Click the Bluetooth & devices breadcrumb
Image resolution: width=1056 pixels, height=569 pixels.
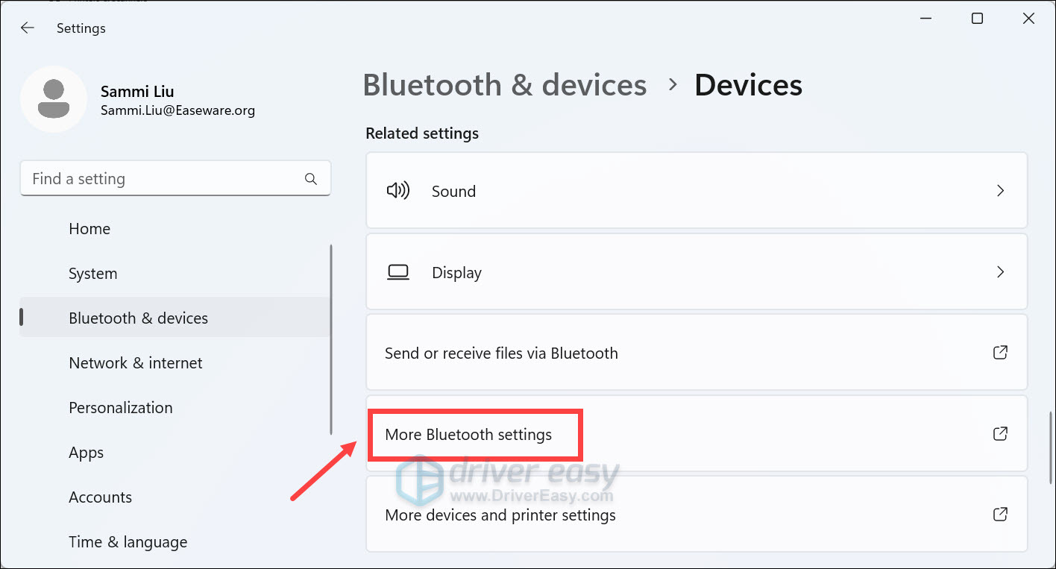coord(504,84)
